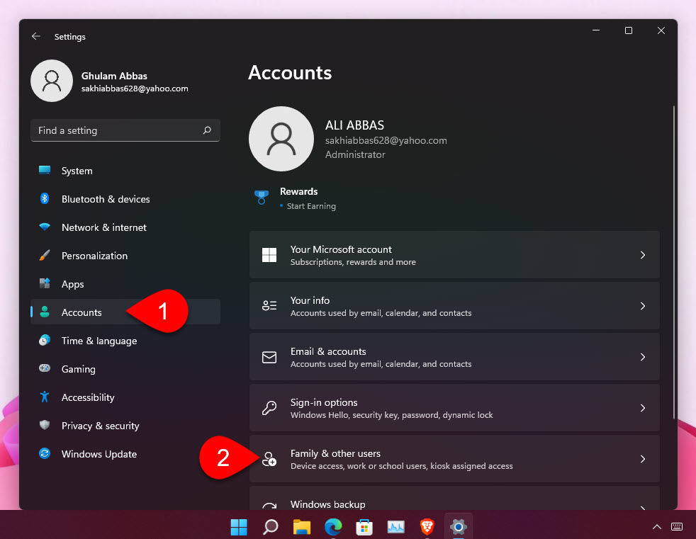Click the Email envelope icon

pos(269,357)
